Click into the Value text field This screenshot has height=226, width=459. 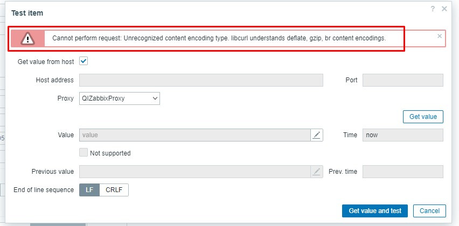click(x=194, y=135)
